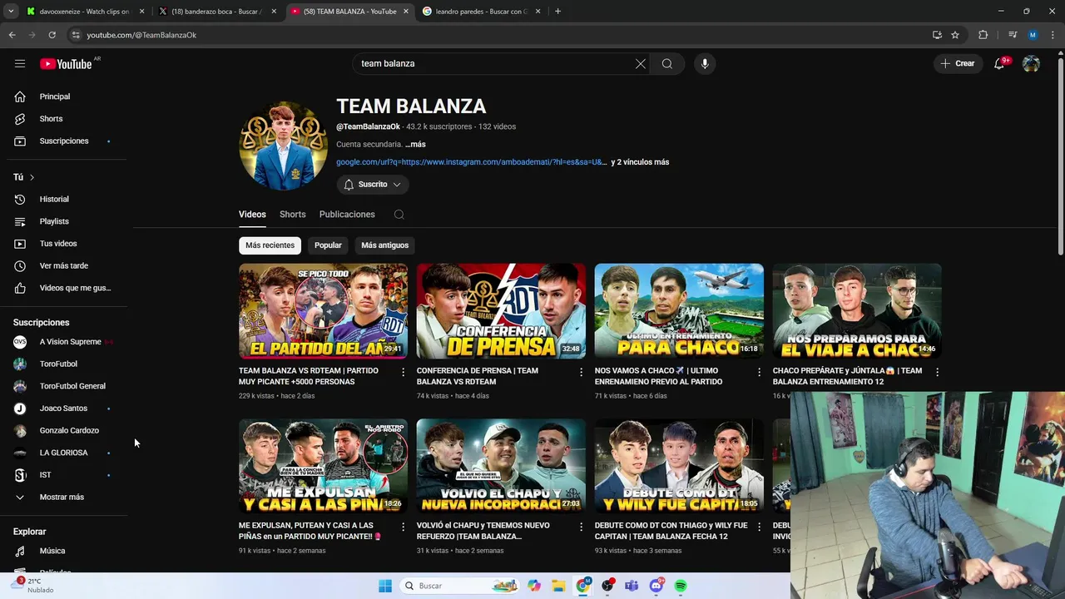Open options for TEAM BALANZA VS RDTEAM video
The height and width of the screenshot is (599, 1065).
[404, 372]
